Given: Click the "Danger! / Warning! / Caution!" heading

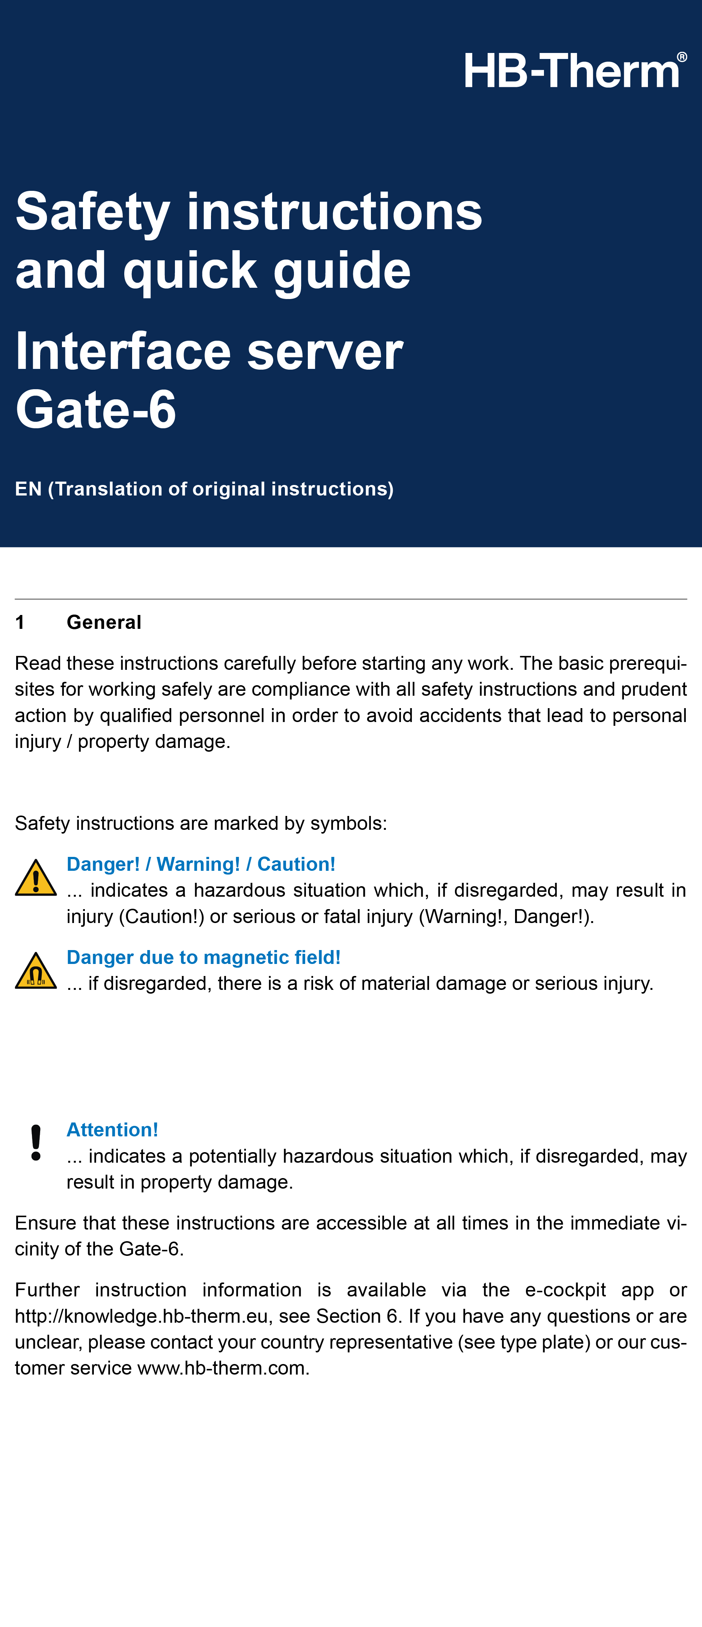Looking at the screenshot, I should click(201, 864).
